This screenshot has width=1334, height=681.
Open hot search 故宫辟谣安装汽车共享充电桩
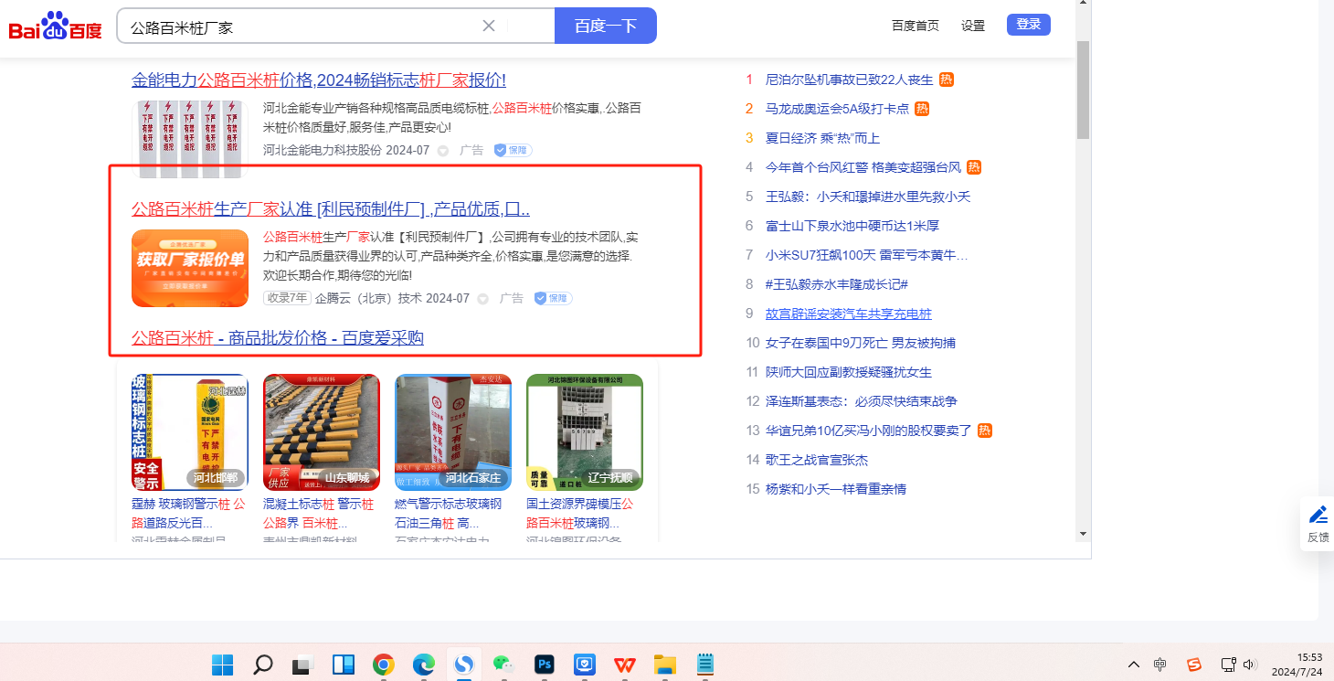coord(848,314)
